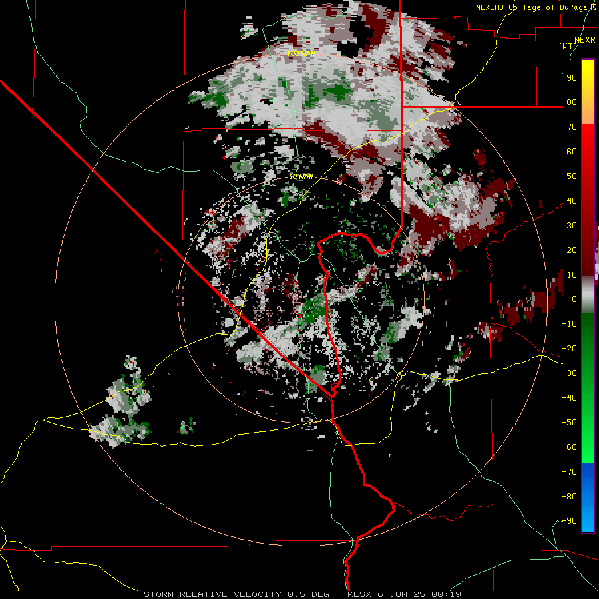Click the 50 NMI range ring label

(301, 176)
